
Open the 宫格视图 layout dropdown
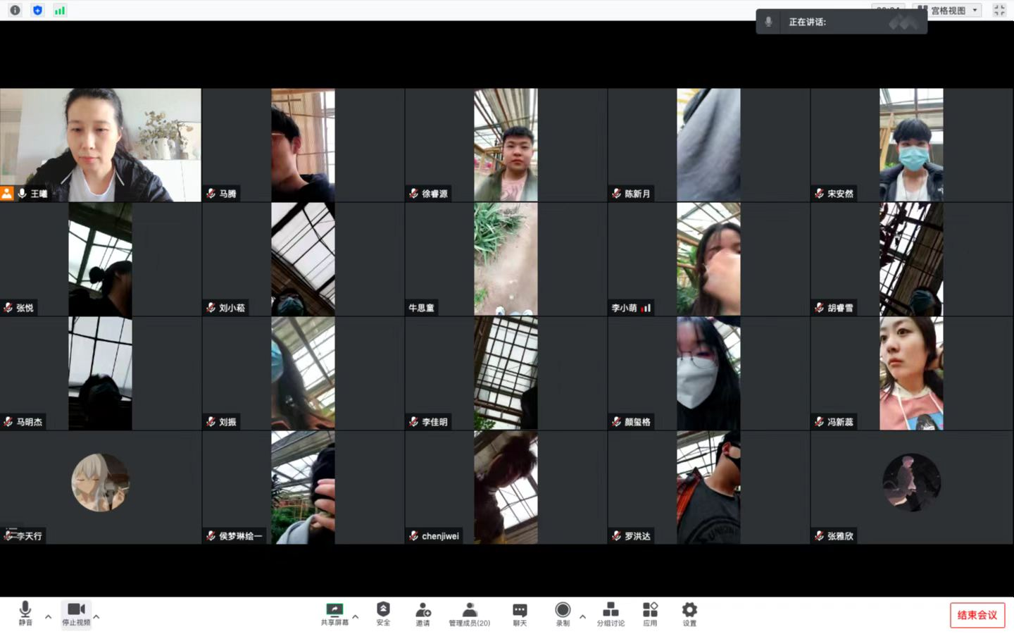click(948, 10)
